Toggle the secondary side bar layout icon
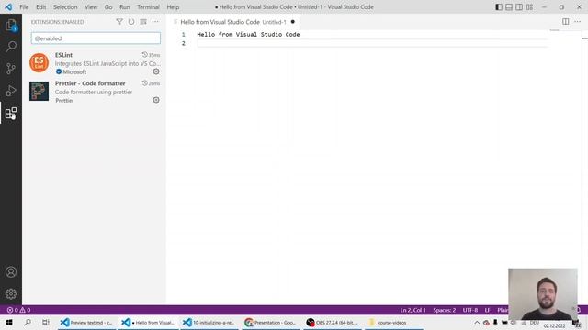 click(519, 7)
